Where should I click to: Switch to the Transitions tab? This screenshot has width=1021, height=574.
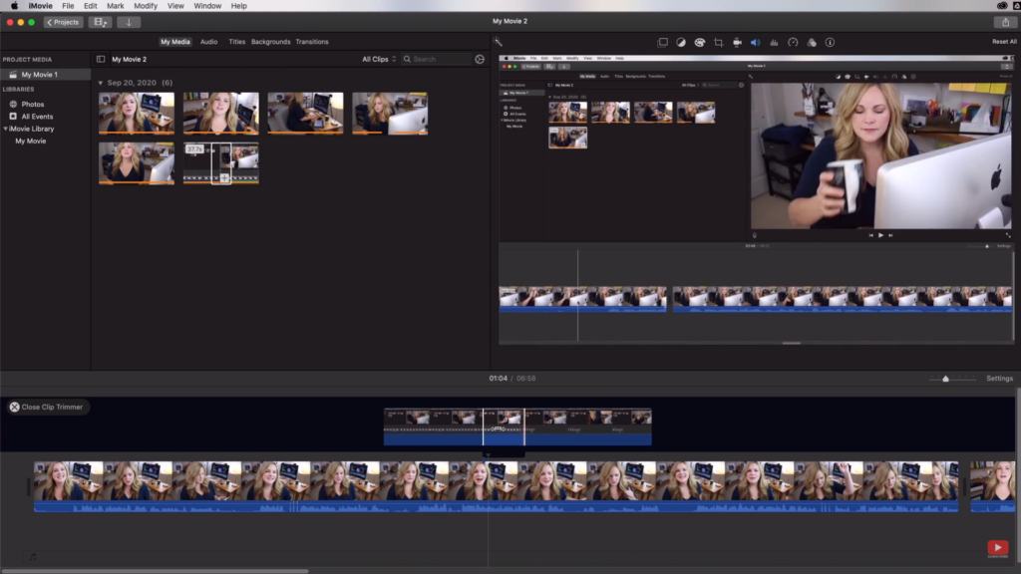point(312,42)
